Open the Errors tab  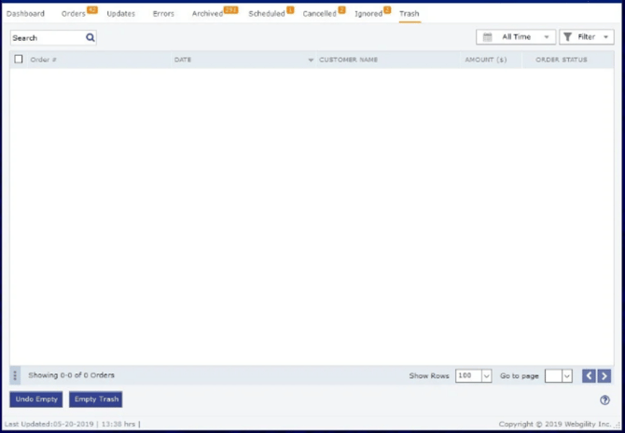163,14
